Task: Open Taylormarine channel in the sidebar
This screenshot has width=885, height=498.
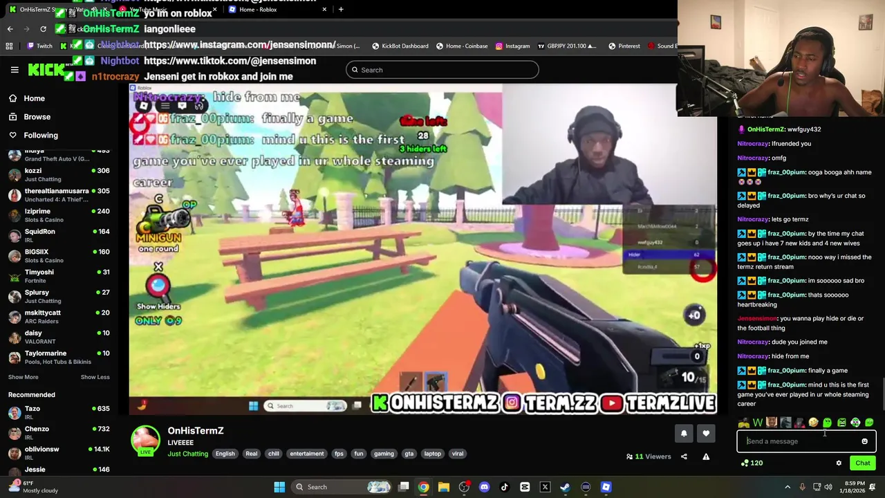Action: (58, 357)
